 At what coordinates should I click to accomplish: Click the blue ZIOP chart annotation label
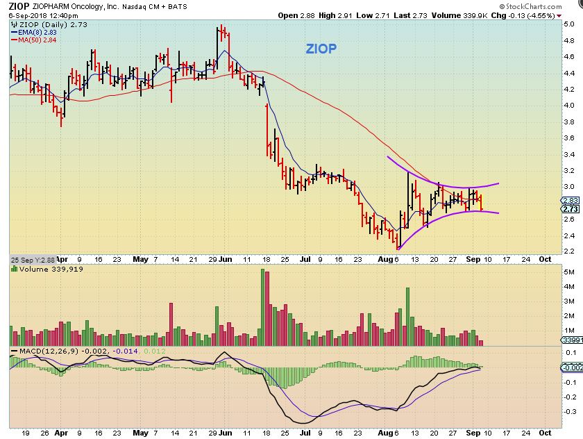pyautogui.click(x=321, y=49)
